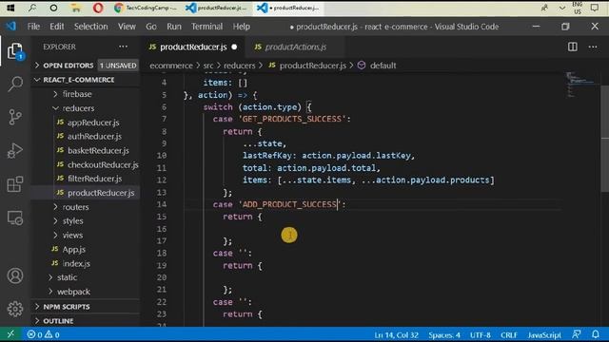The image size is (609, 342).
Task: Change language mode via JavaScript
Action: click(x=543, y=335)
